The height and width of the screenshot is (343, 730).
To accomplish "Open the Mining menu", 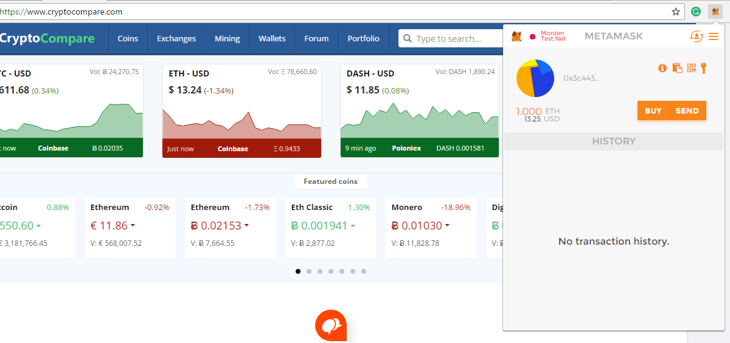I will [x=228, y=38].
